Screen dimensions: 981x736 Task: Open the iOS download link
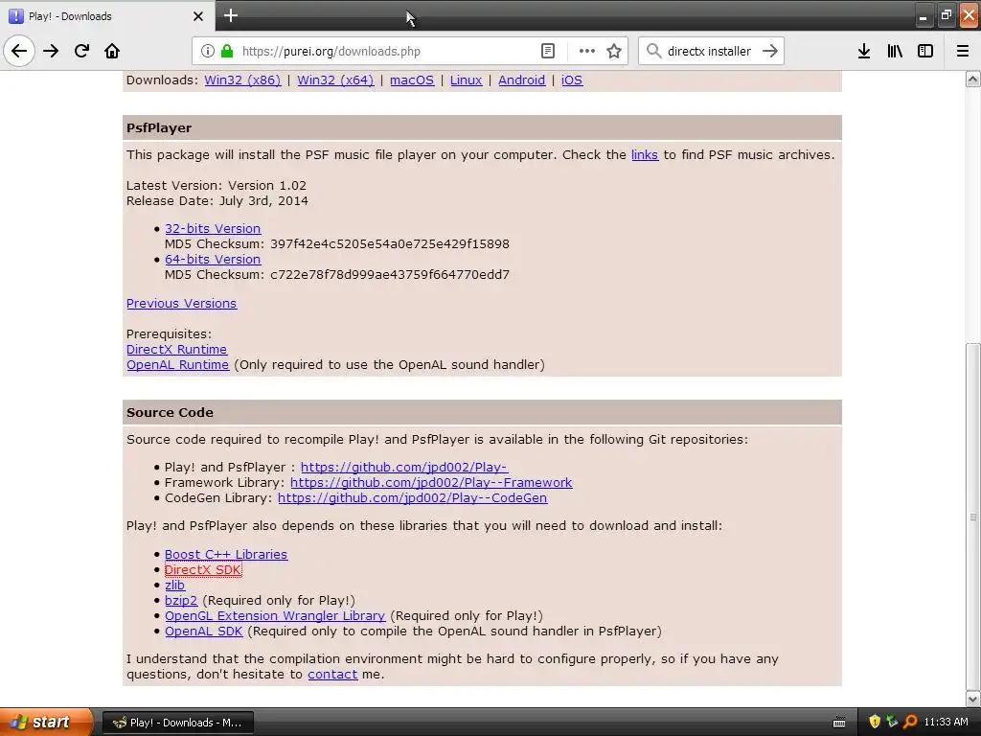[x=572, y=80]
